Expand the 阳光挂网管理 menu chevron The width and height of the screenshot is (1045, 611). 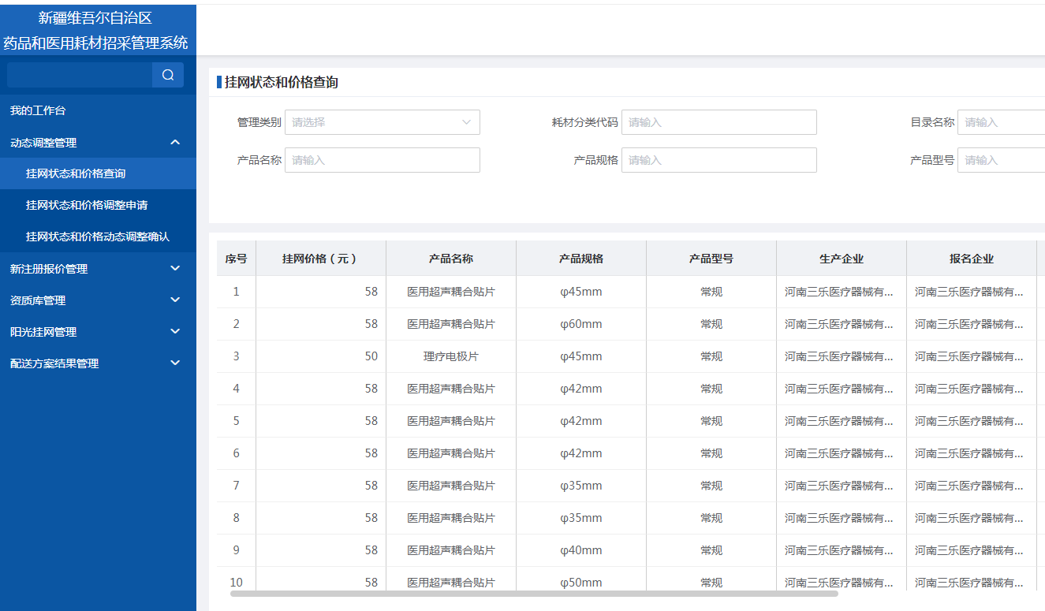click(x=175, y=332)
